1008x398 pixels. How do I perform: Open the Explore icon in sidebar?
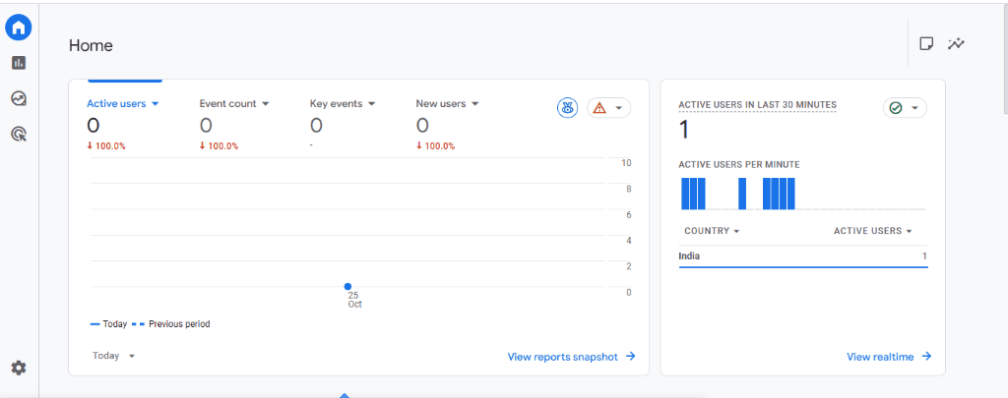pos(19,98)
